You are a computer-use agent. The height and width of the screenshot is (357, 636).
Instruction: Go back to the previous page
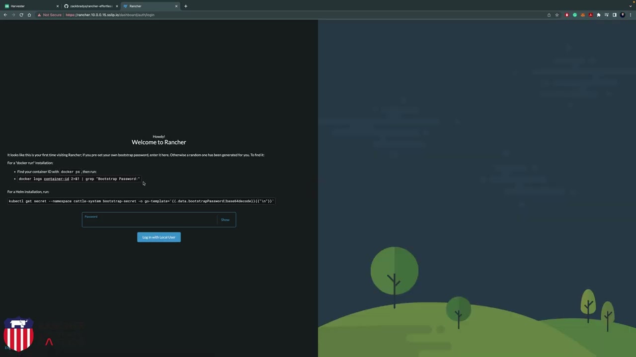pyautogui.click(x=5, y=15)
